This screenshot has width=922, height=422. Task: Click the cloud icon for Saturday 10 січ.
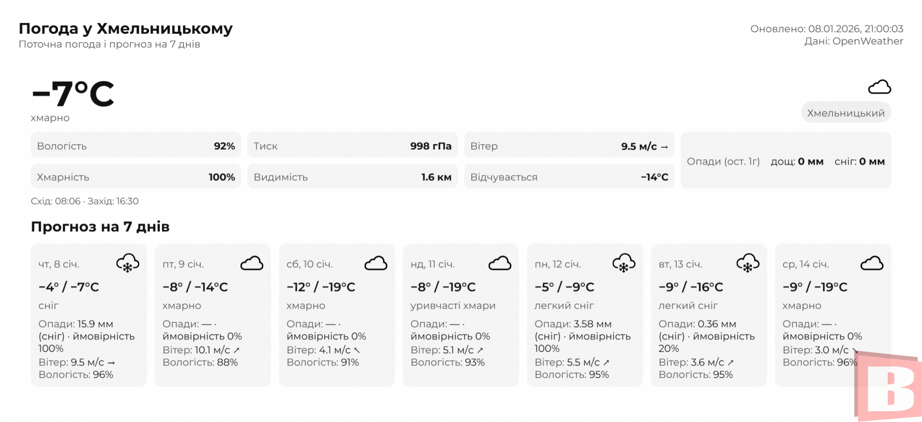[376, 263]
